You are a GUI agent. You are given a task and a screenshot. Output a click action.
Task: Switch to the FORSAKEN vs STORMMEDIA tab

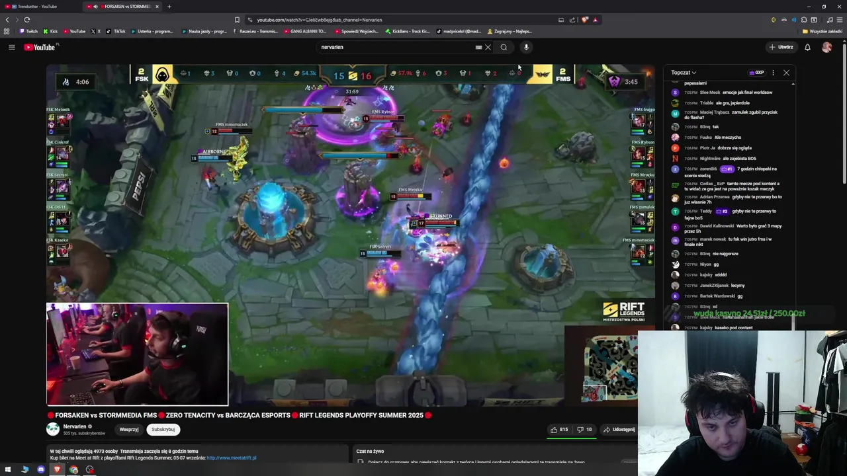(122, 7)
